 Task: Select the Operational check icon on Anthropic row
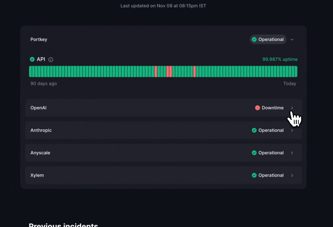click(x=254, y=130)
